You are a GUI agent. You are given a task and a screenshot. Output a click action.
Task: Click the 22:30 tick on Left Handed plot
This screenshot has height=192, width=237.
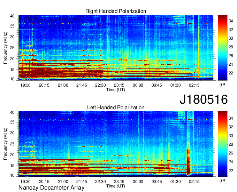pos(100,182)
